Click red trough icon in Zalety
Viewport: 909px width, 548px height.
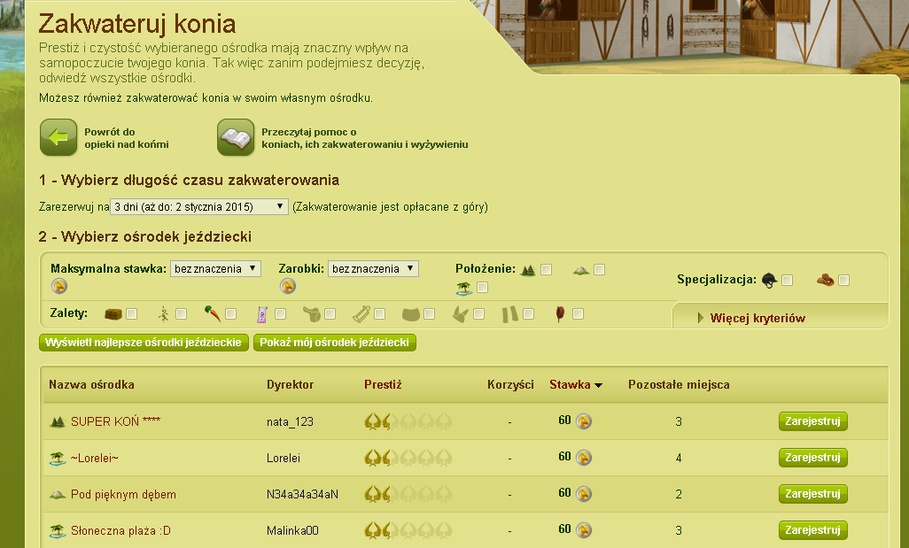(x=560, y=314)
